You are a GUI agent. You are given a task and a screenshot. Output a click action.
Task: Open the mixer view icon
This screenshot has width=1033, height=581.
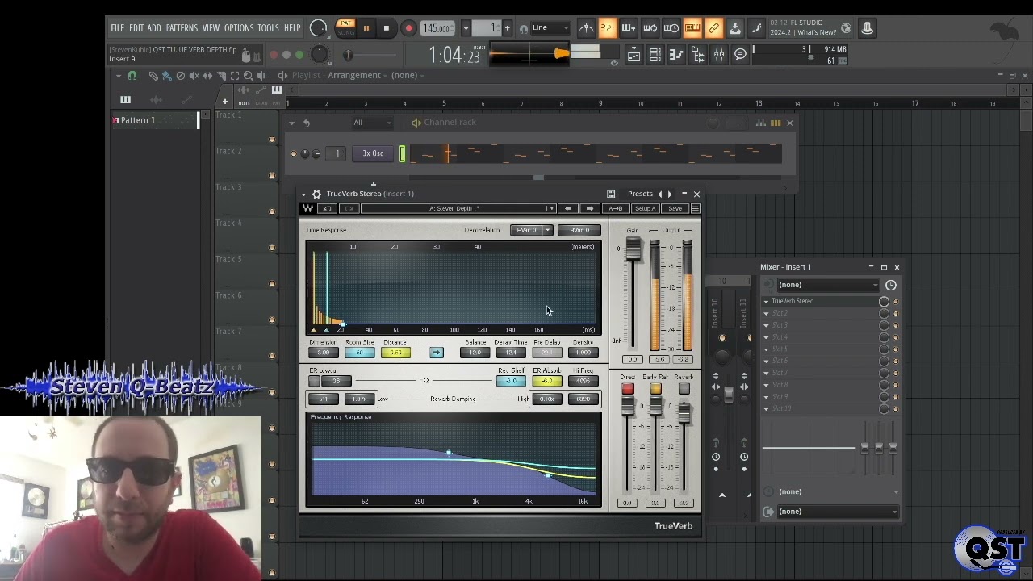719,55
